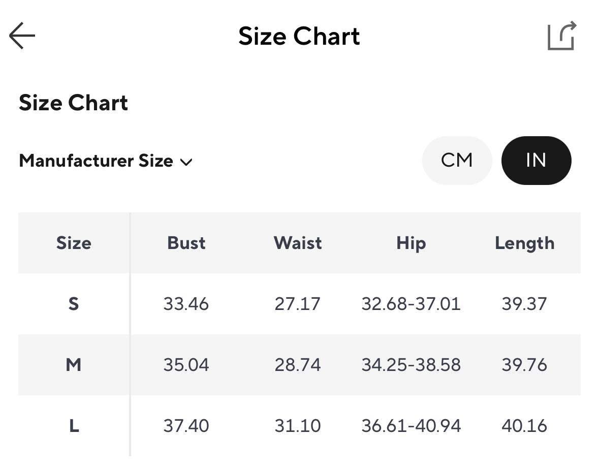599x466 pixels.
Task: Click the Size column header
Action: [74, 243]
